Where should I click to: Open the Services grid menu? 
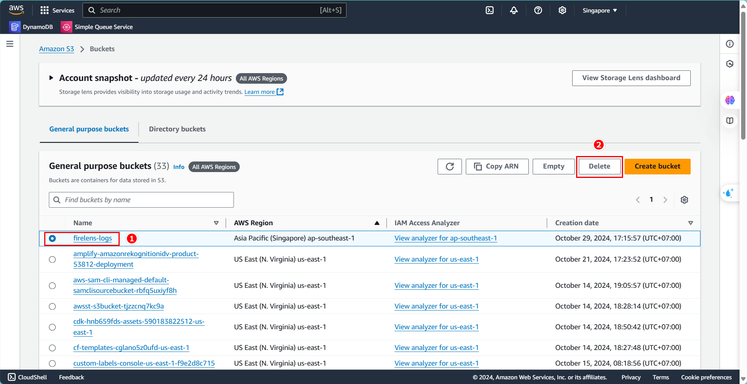click(57, 10)
